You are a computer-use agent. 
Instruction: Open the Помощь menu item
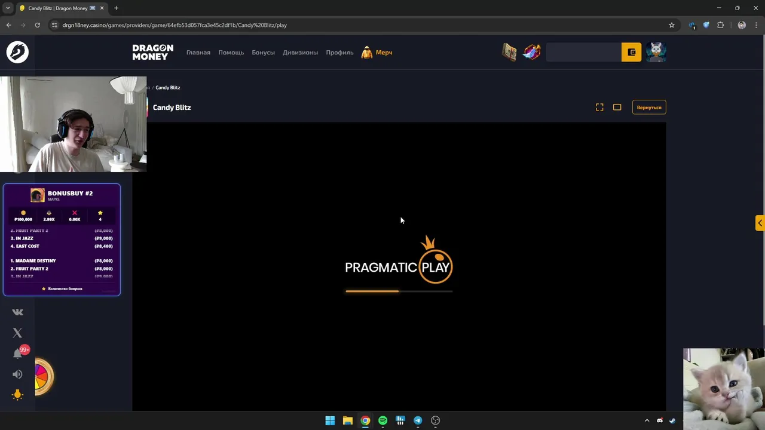tap(231, 53)
